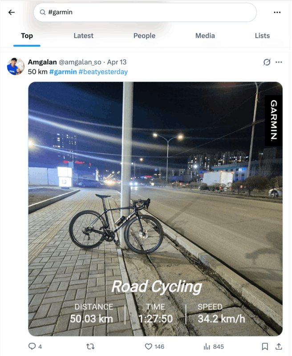The width and height of the screenshot is (292, 356).
Task: Bookmark Amgalan's cycling post
Action: coord(265,346)
